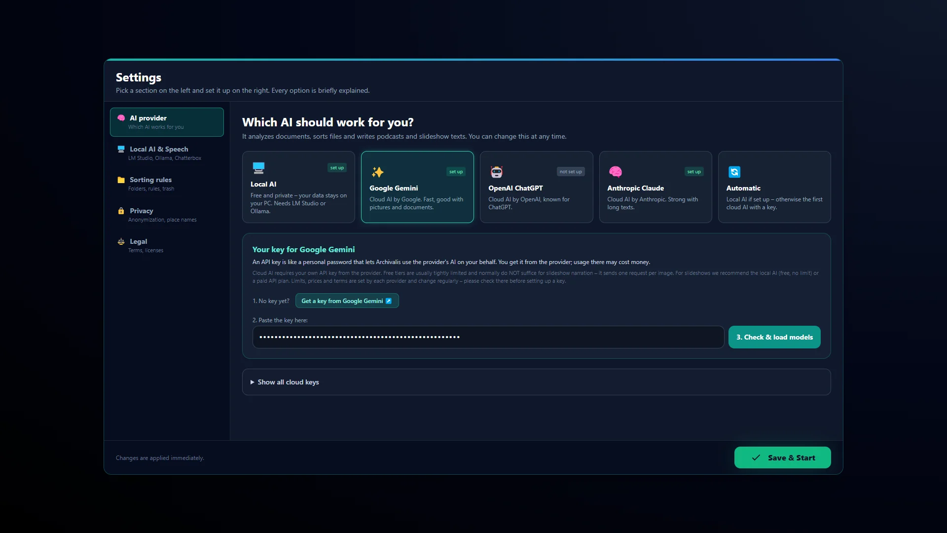Open the Legal section

coord(167,245)
